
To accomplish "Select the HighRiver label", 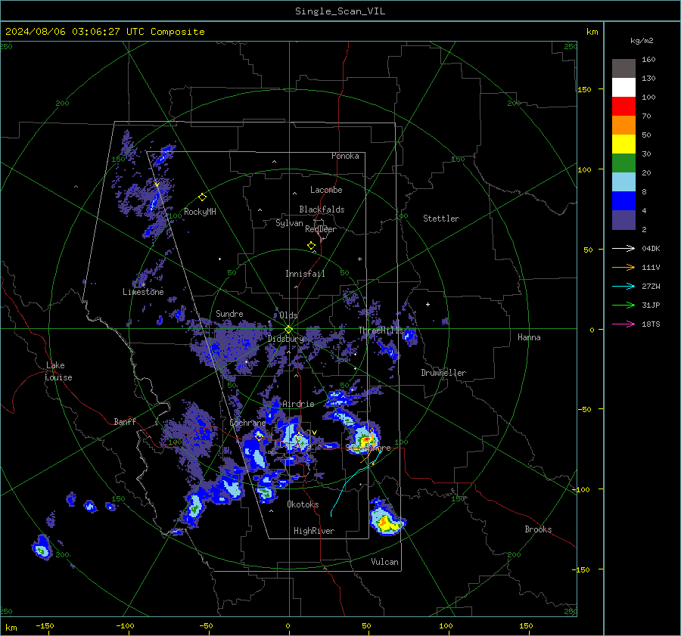I will pos(314,531).
